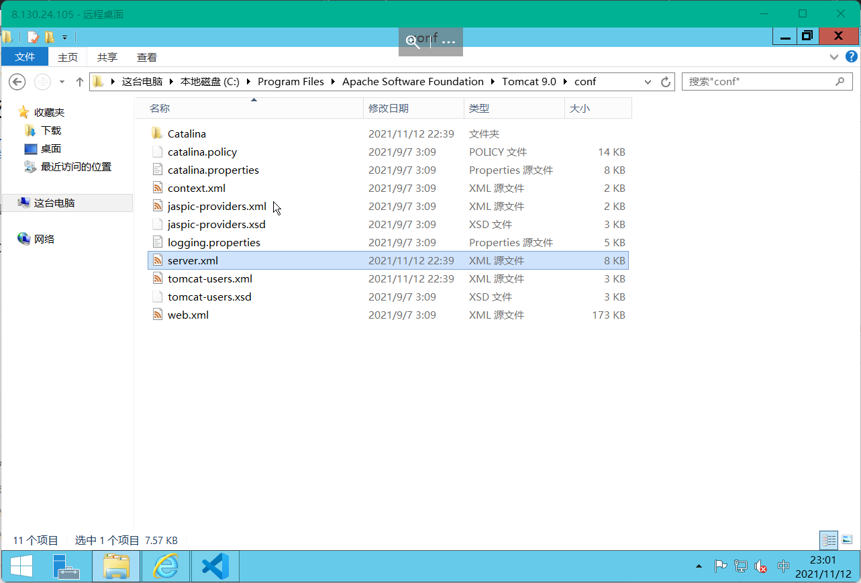Image resolution: width=861 pixels, height=583 pixels.
Task: Expand the arrow after 这台电脑 breadcrumb
Action: pos(172,82)
